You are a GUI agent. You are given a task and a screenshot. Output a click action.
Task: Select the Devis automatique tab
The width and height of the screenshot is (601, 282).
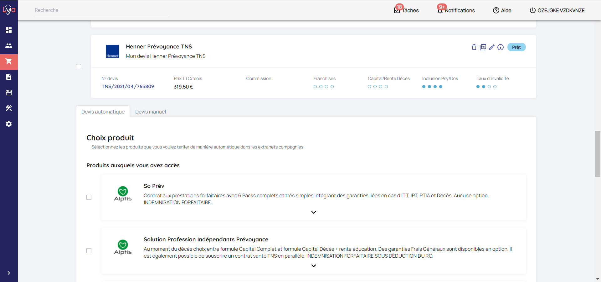[103, 112]
